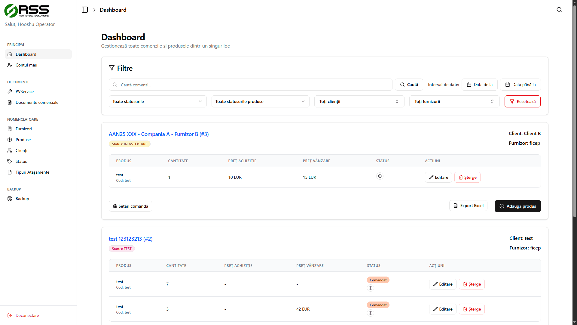Click the page vertical scrollbar

click(575, 111)
